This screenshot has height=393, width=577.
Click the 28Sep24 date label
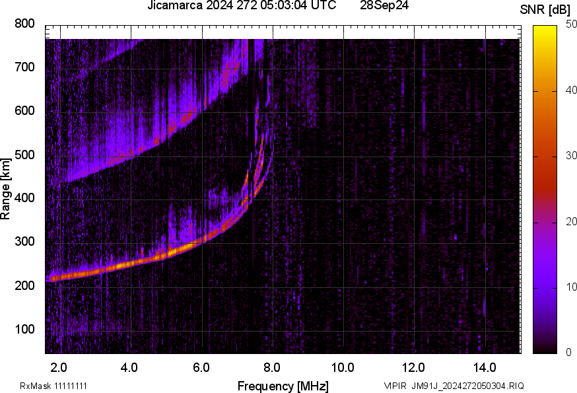pyautogui.click(x=385, y=7)
